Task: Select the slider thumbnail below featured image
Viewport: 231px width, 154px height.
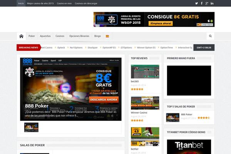Action: [31, 127]
